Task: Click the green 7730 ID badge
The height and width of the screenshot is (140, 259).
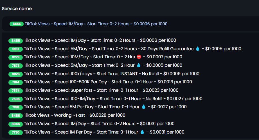Action: point(15,132)
